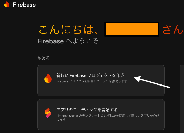
Task: Click the 始める section label
Action: click(43, 58)
